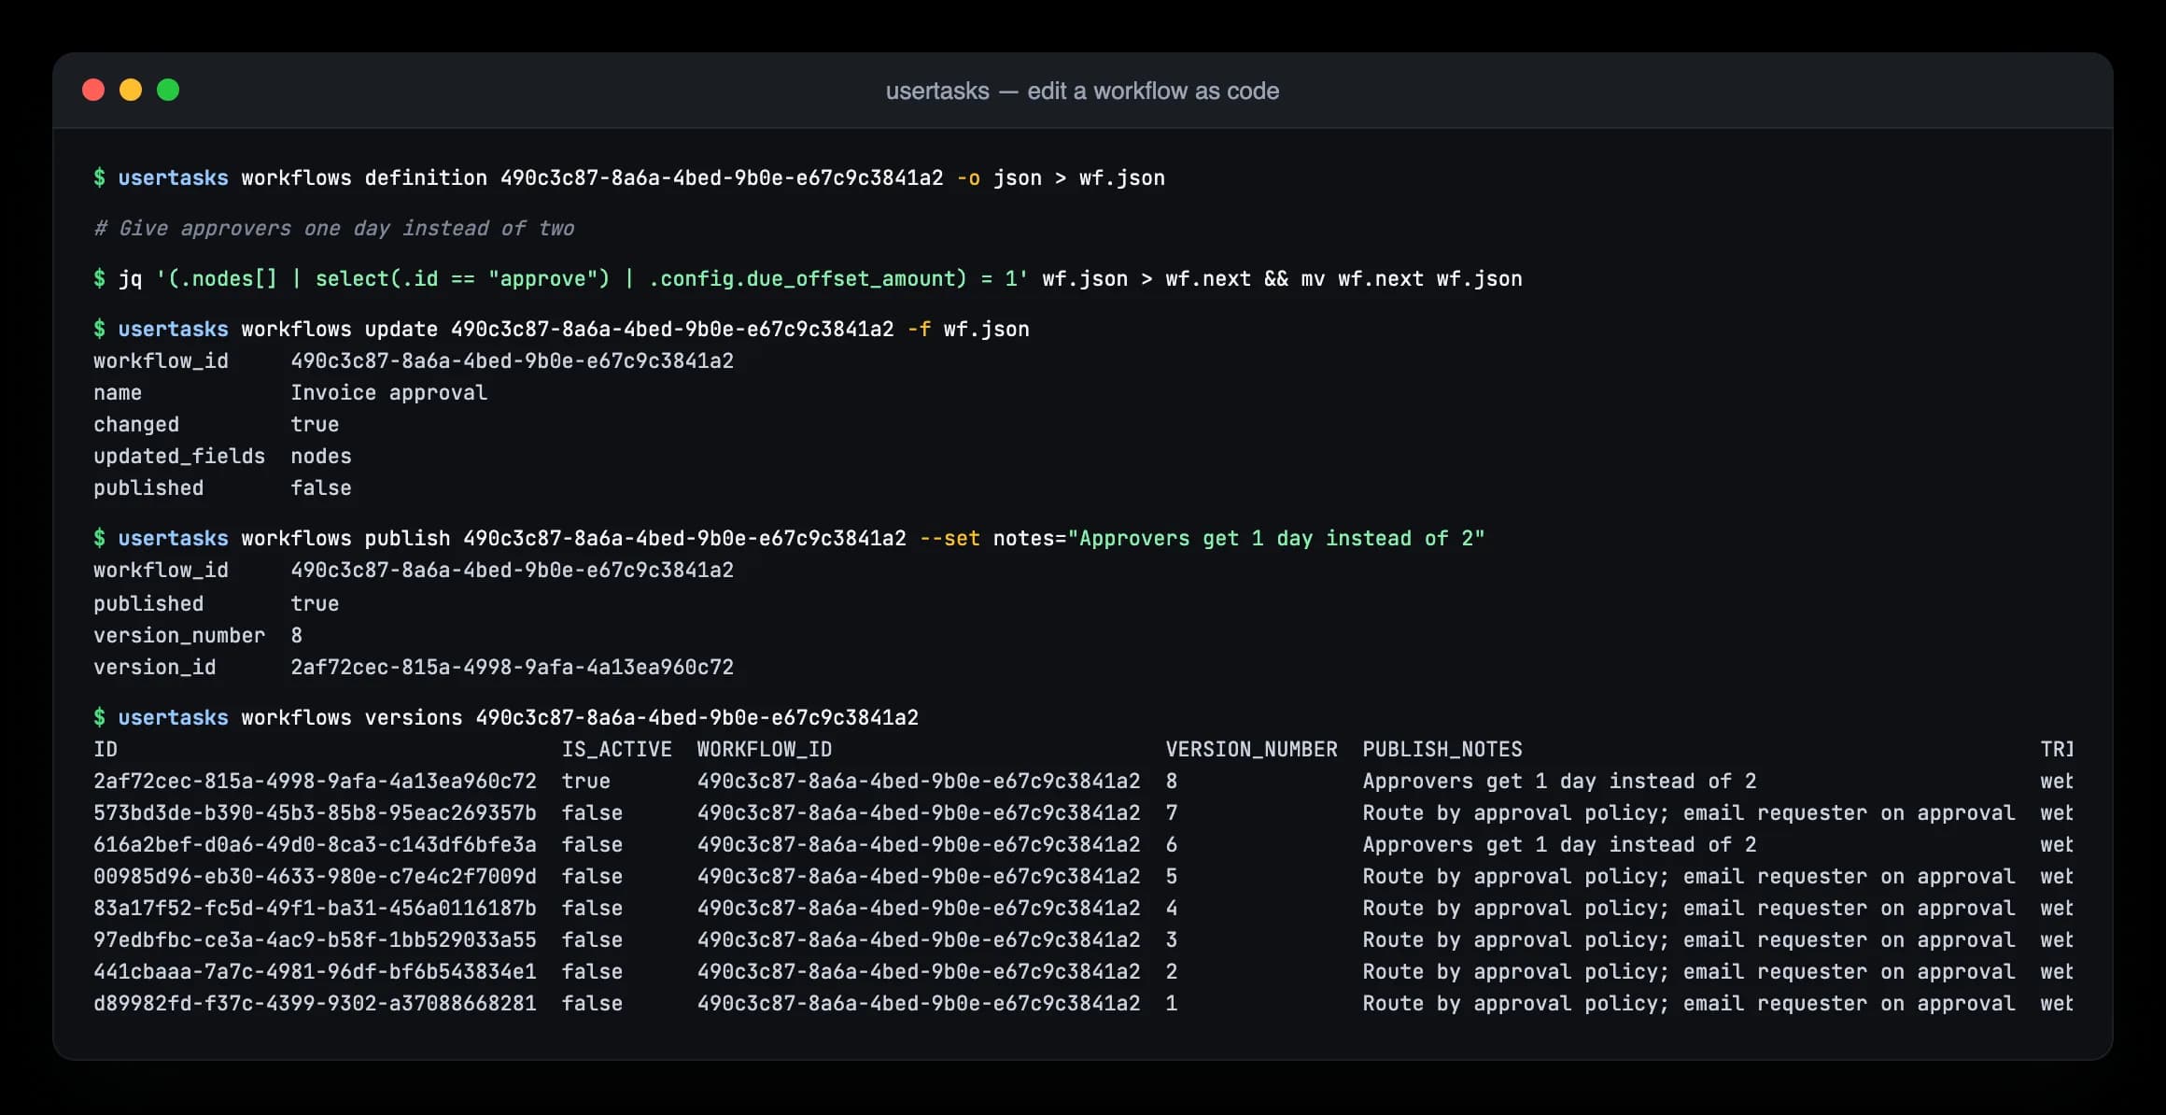Click the 'VERSION_NUMBER' column header

pyautogui.click(x=1251, y=749)
